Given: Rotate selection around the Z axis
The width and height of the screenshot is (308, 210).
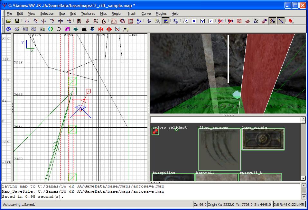Looking at the screenshot, I should [69, 21].
